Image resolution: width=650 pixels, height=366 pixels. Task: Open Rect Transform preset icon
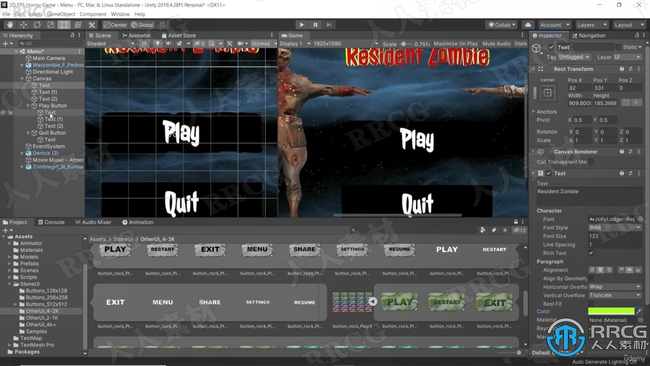click(630, 69)
